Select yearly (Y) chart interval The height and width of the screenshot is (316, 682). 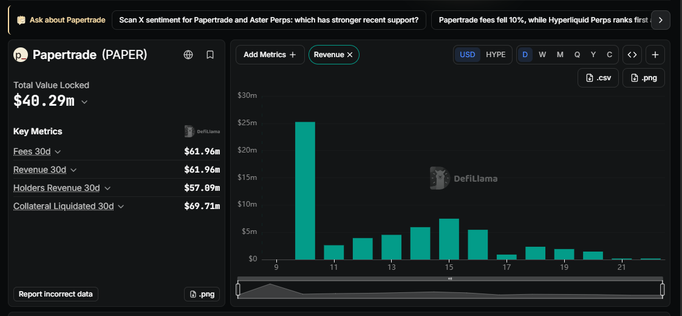click(593, 55)
